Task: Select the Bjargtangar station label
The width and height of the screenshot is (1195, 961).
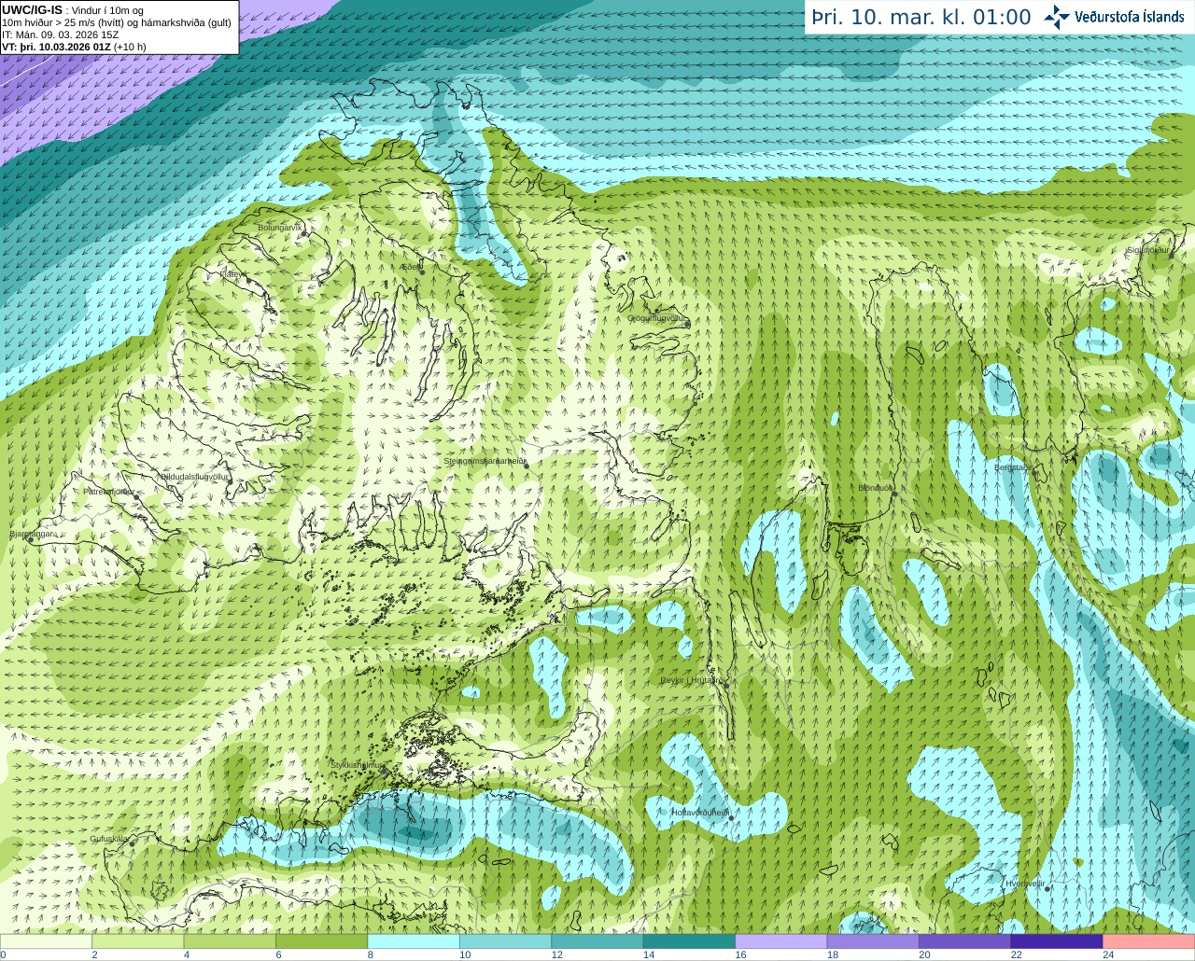Action: 32,534
